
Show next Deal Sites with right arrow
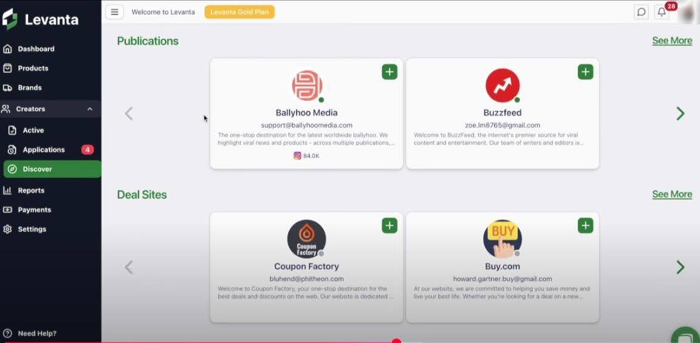point(681,267)
